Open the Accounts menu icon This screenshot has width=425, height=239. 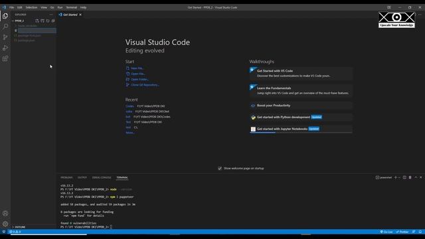coord(5,213)
